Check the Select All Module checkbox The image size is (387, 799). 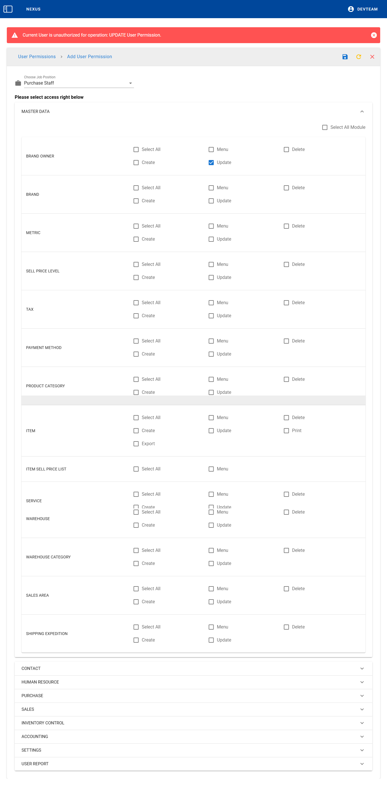click(x=325, y=127)
